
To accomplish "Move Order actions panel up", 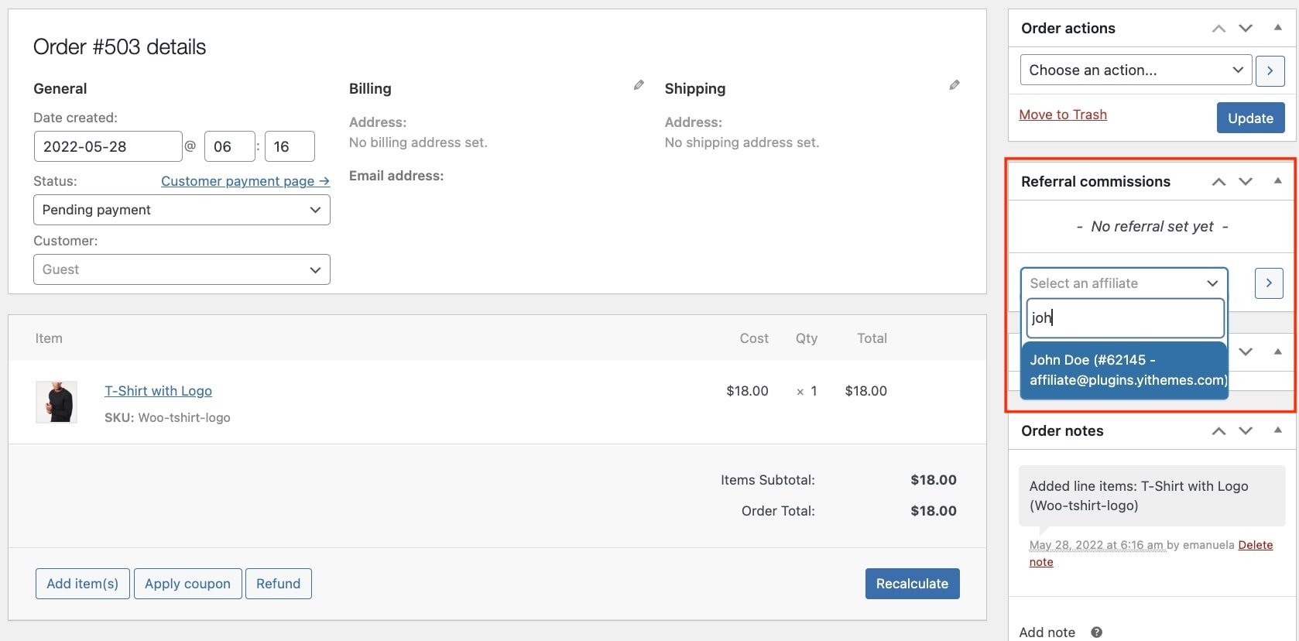I will point(1218,29).
